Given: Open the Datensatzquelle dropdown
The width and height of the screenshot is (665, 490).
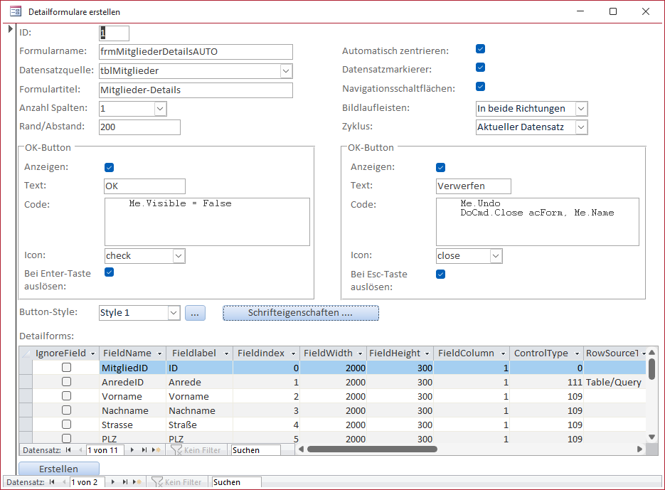Looking at the screenshot, I should 285,71.
